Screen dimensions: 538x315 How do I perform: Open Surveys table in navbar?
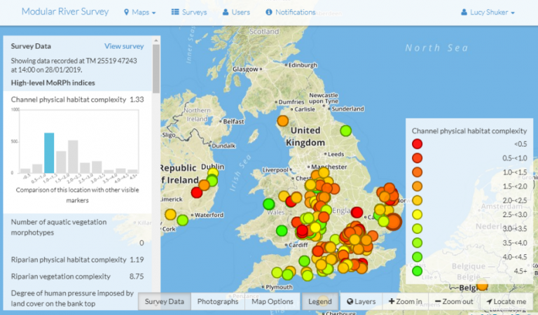(189, 13)
